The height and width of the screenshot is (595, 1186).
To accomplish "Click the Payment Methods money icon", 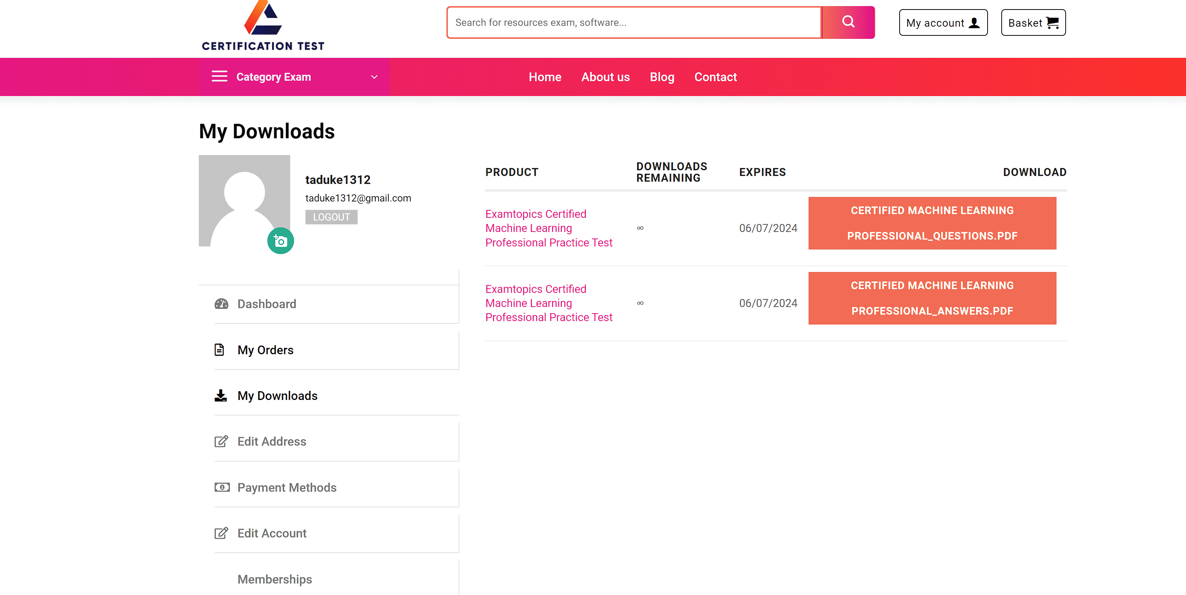I will click(x=222, y=487).
